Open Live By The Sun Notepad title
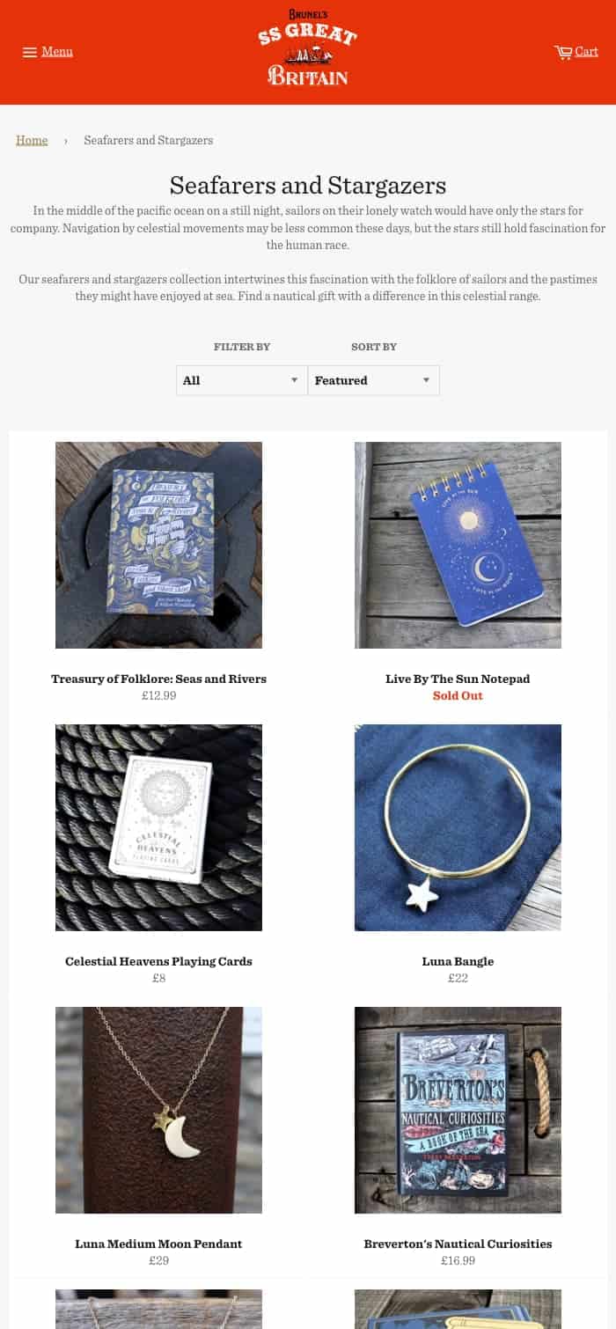Screen dimensions: 616x1329 (458, 679)
